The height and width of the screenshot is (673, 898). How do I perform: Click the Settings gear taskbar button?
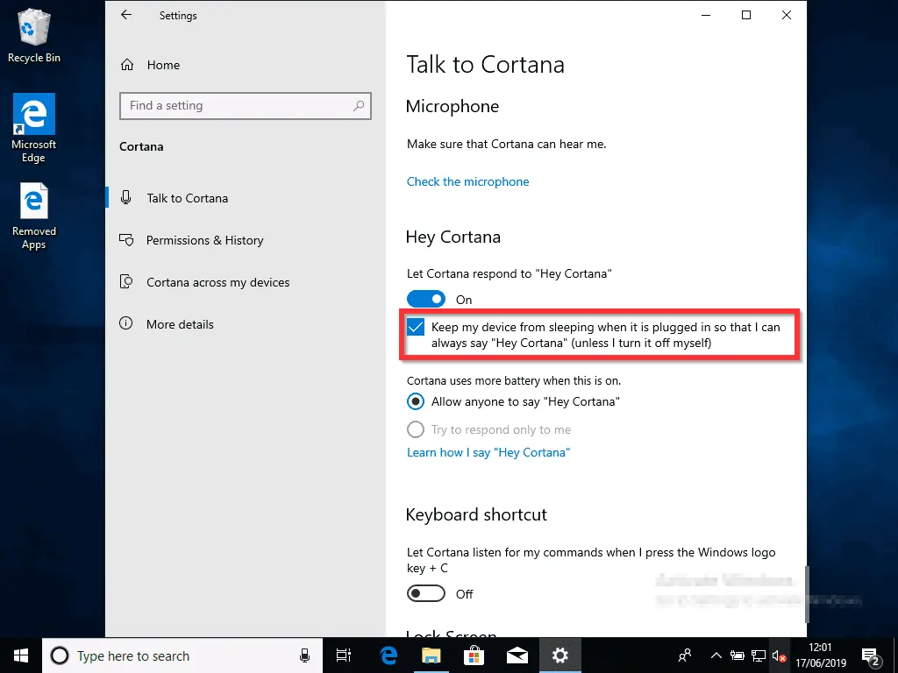[x=560, y=655]
